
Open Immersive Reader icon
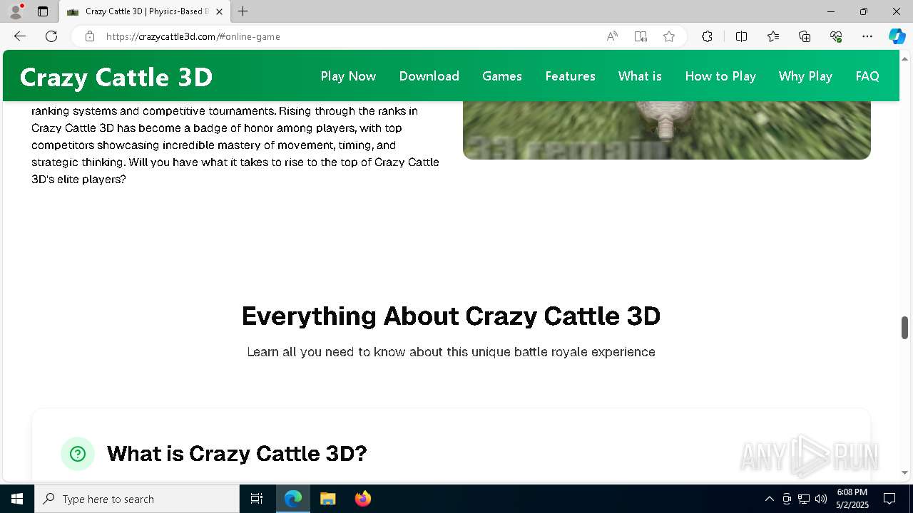click(x=641, y=36)
